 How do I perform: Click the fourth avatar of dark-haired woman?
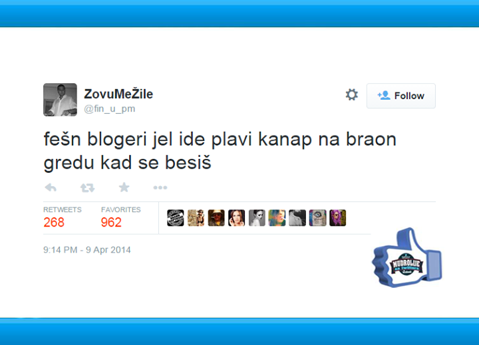click(236, 217)
